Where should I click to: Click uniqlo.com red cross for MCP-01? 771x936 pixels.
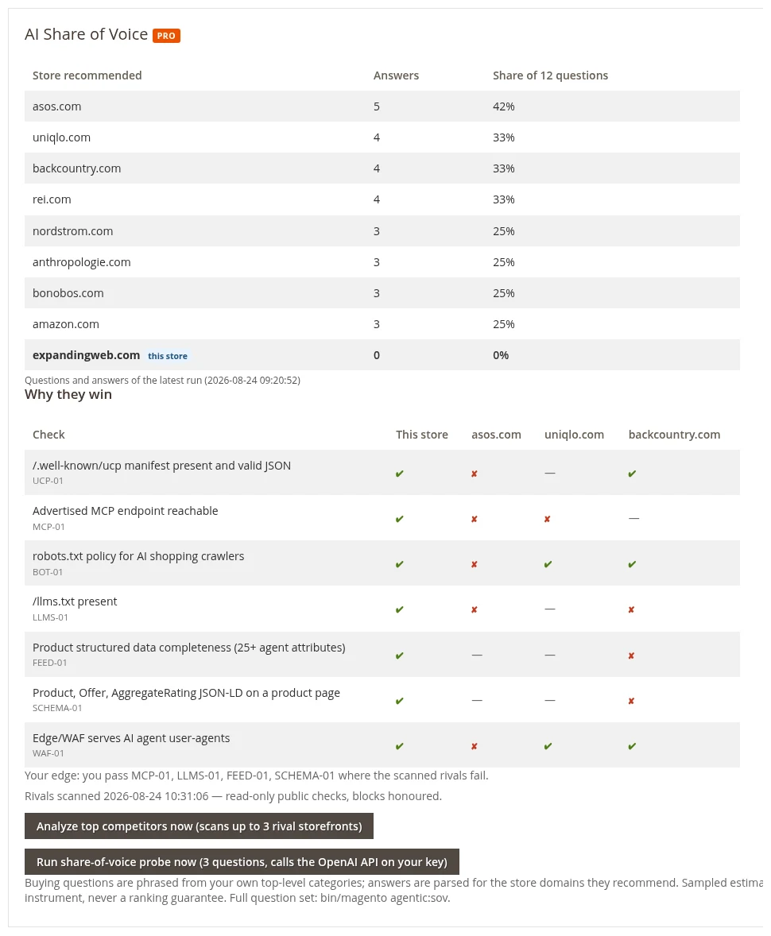tap(547, 520)
